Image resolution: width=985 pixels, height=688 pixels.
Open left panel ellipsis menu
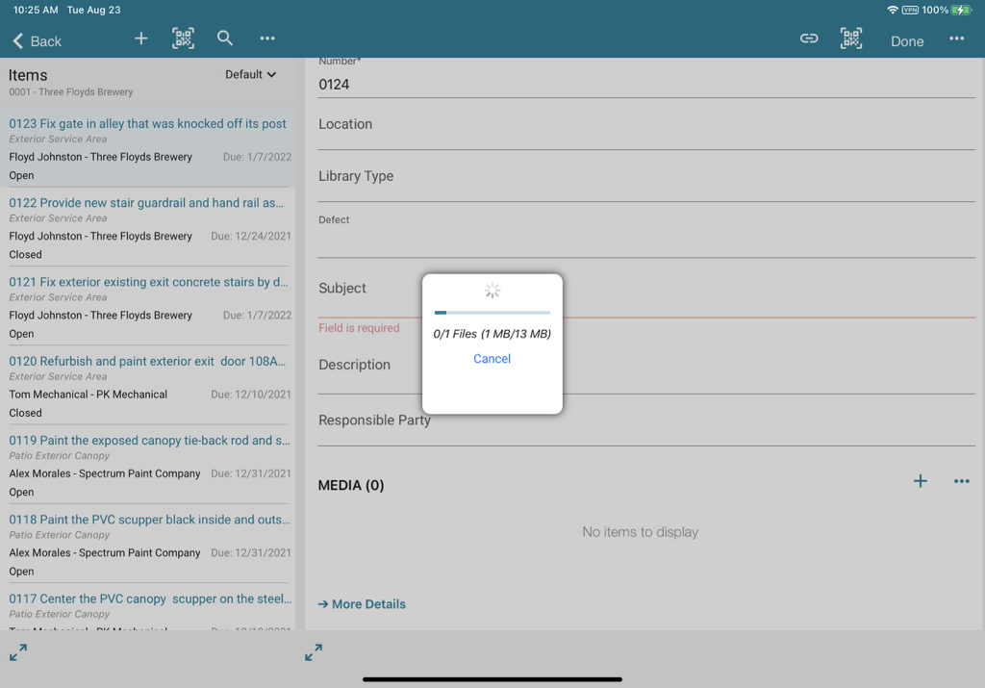coord(267,38)
